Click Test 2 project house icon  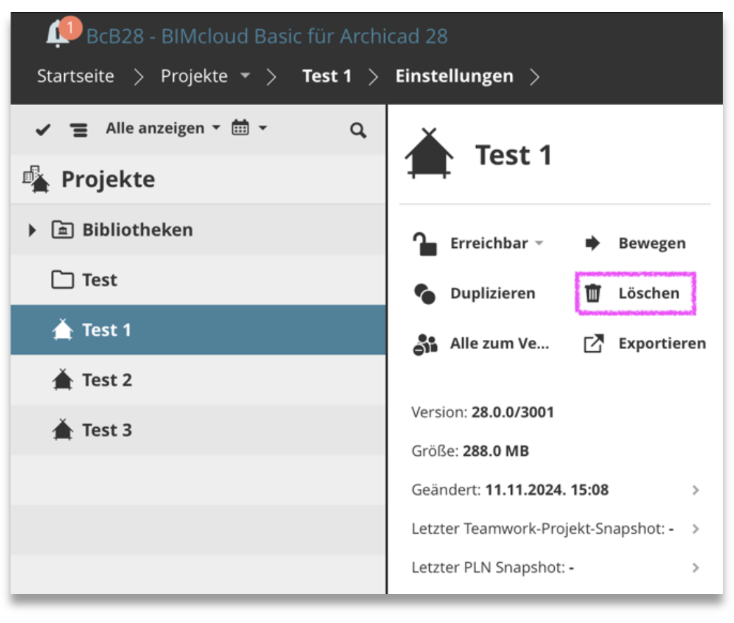(x=62, y=380)
